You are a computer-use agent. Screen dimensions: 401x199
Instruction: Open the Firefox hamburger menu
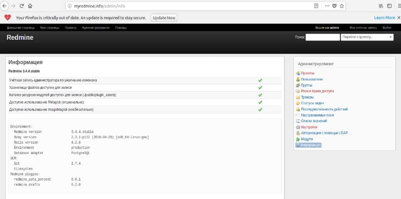(399, 6)
